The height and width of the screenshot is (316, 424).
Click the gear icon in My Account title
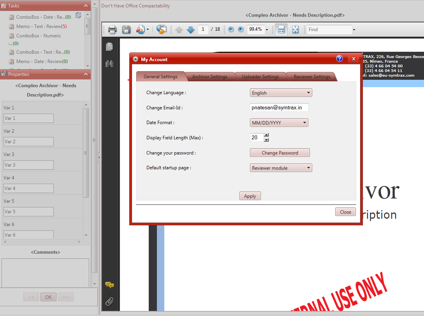point(135,59)
